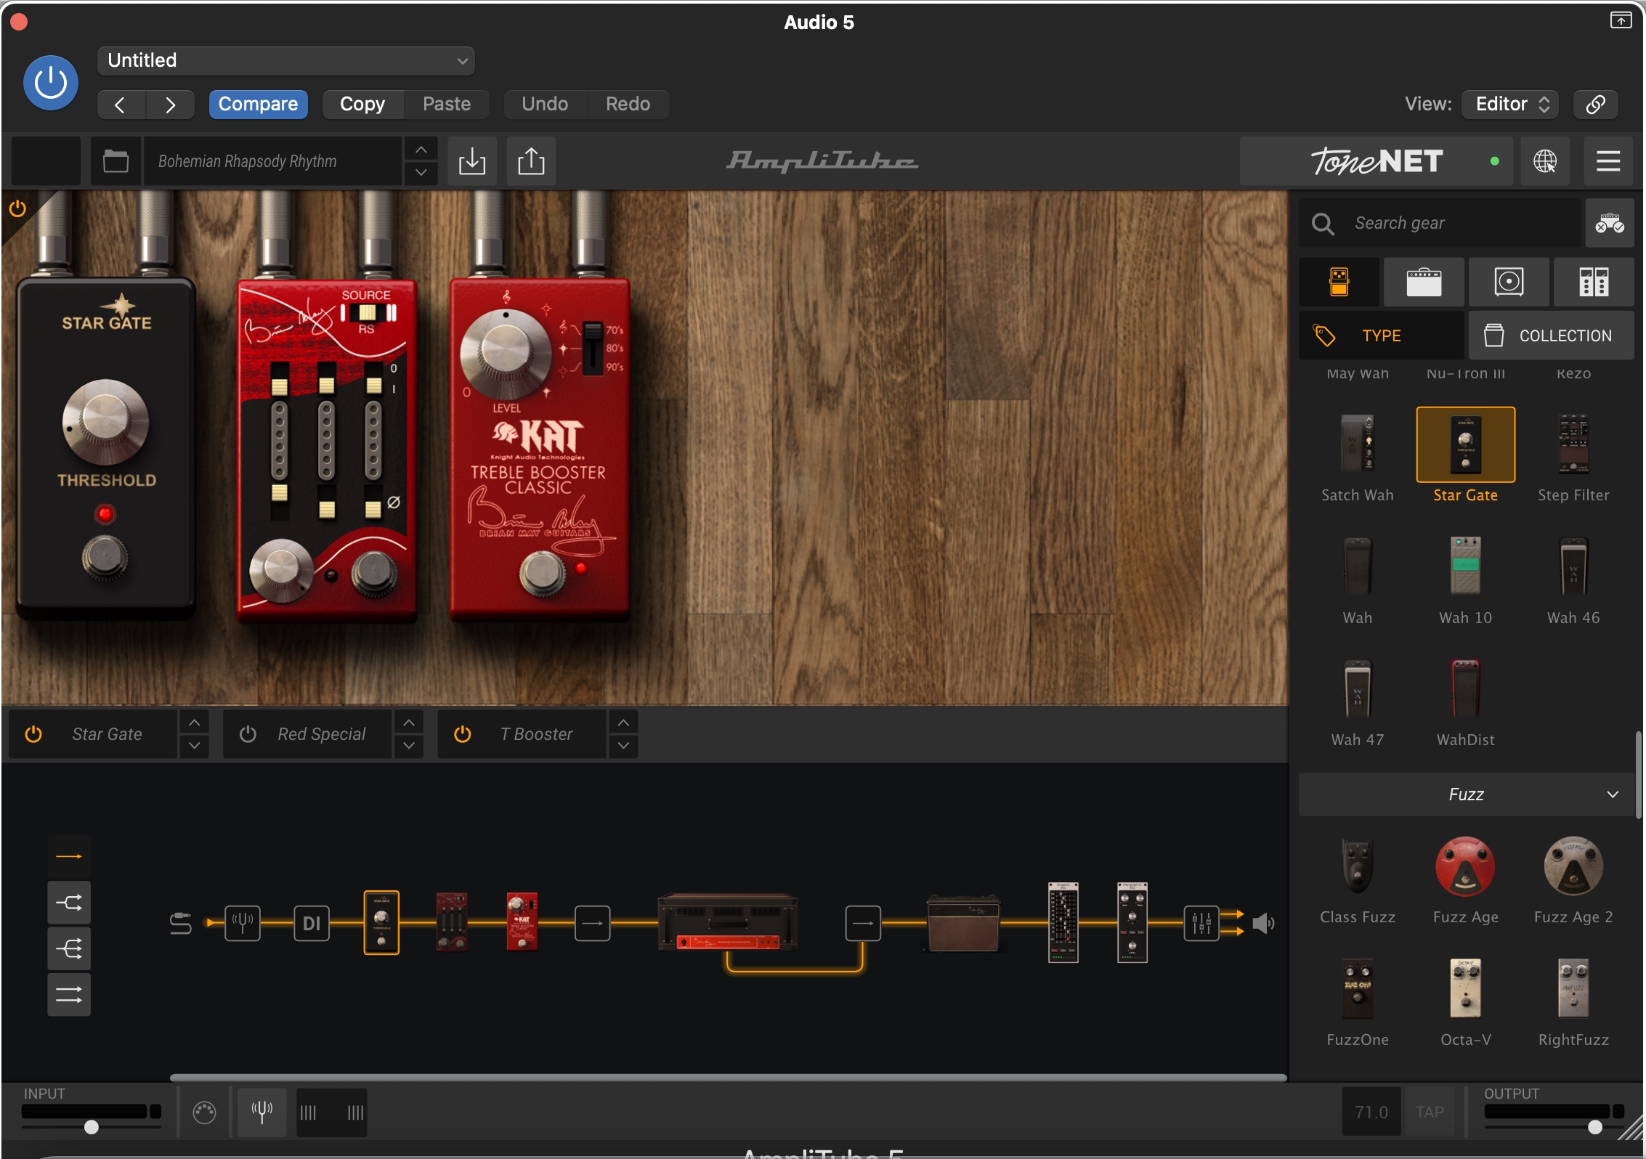Toggle stomp section bypass power icon
Image resolution: width=1646 pixels, height=1159 pixels.
(17, 209)
